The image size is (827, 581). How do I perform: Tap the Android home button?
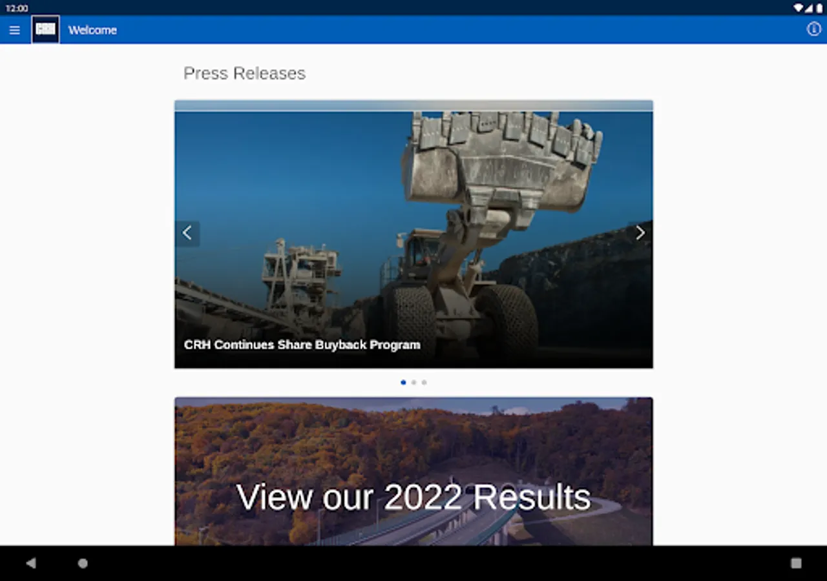pyautogui.click(x=83, y=563)
